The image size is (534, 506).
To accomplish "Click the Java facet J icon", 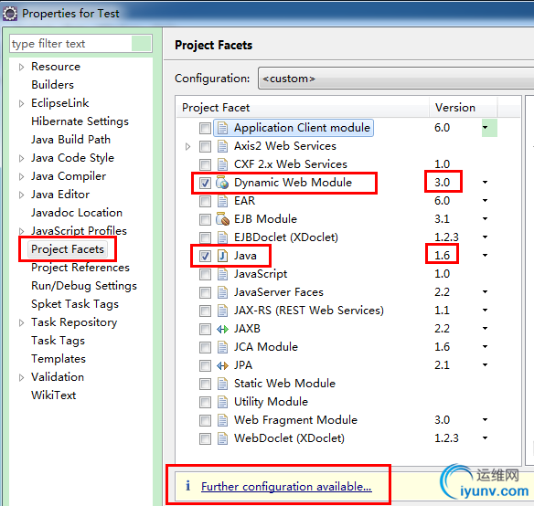I will (x=222, y=256).
